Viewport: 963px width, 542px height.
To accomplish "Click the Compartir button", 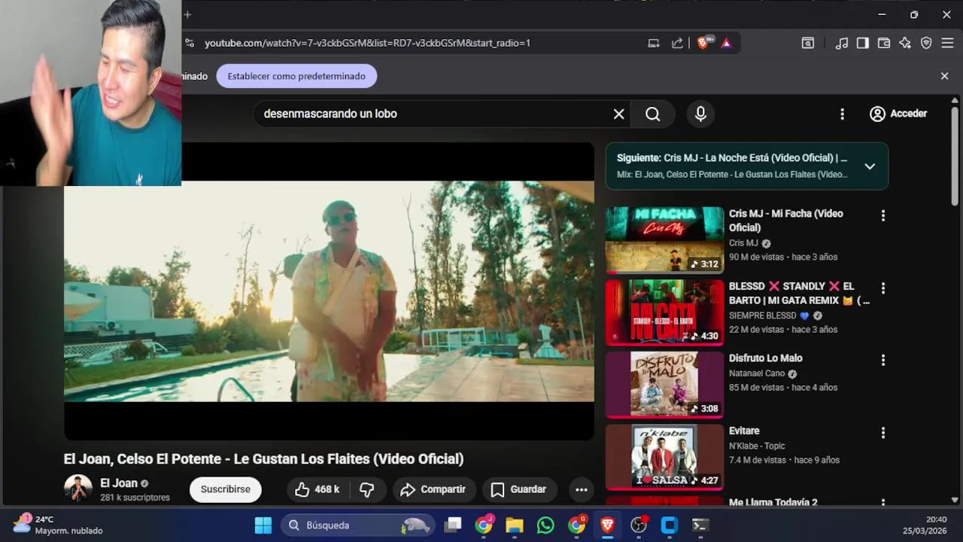I will (x=433, y=489).
